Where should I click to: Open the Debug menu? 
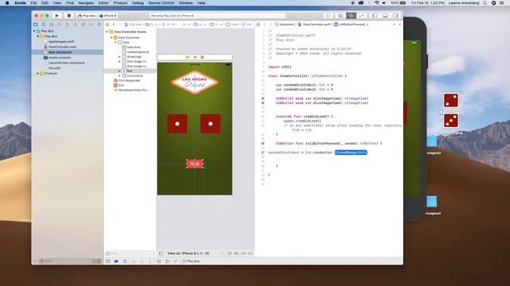tap(138, 3)
